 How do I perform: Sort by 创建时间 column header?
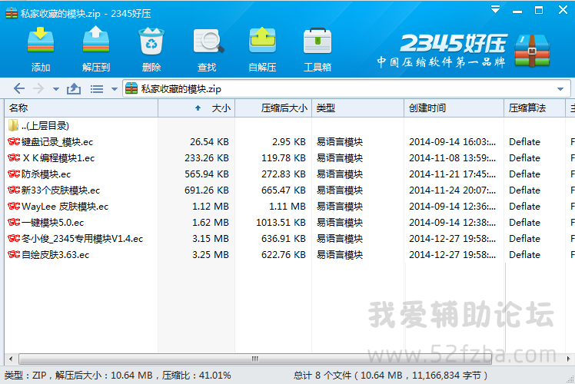[x=454, y=108]
